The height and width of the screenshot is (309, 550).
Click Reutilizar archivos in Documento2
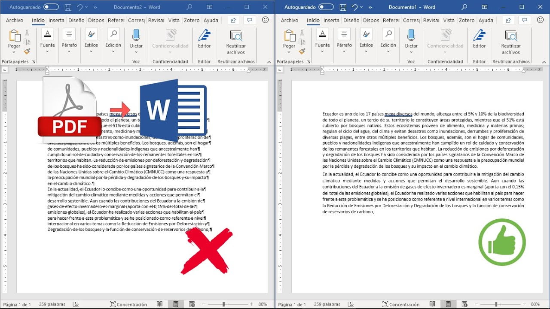(x=236, y=42)
